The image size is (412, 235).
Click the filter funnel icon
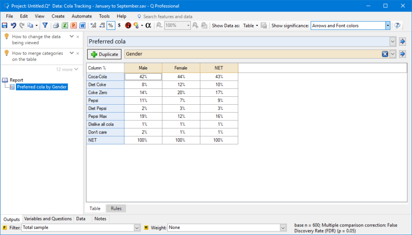pos(45,25)
